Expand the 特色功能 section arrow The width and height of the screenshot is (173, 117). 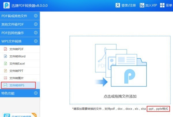(36, 93)
